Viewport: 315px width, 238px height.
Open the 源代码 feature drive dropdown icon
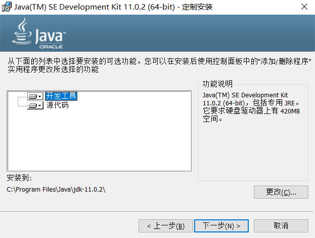pos(35,105)
